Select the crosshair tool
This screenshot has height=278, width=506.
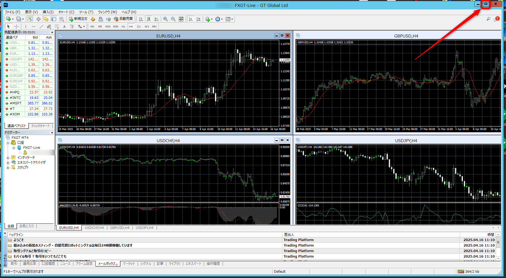point(16,26)
